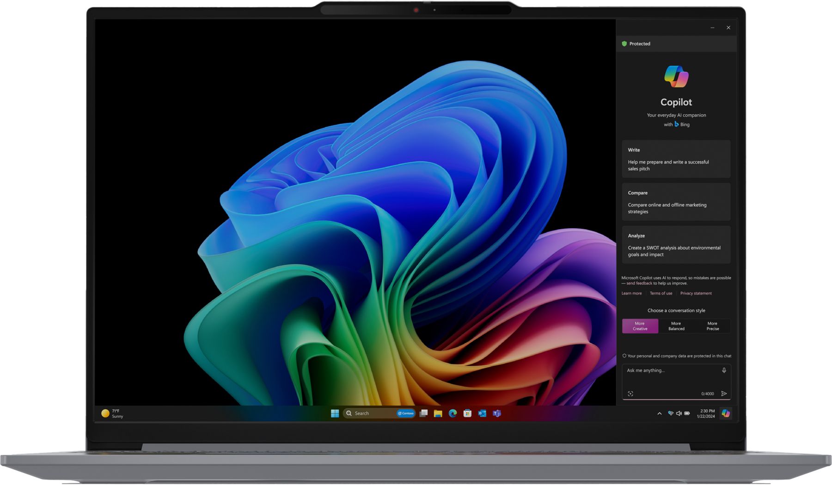Open Microsoft Teams from taskbar
This screenshot has height=485, width=832.
coord(497,413)
